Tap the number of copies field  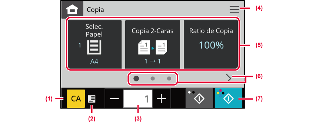[138, 98]
